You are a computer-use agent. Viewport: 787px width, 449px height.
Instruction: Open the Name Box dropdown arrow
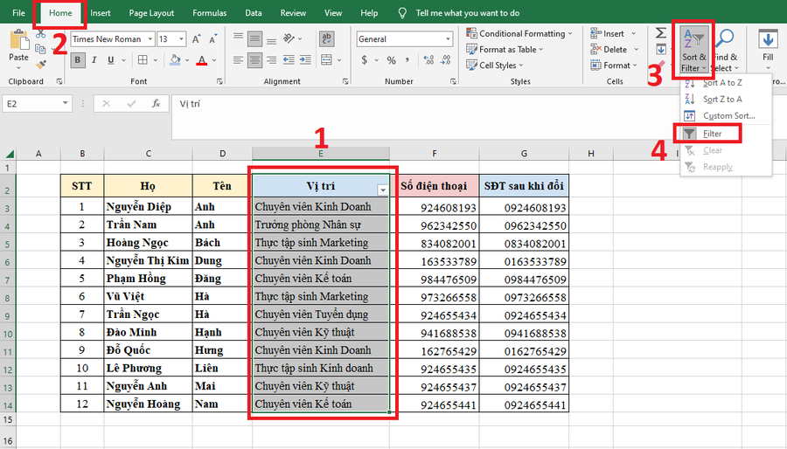click(66, 103)
